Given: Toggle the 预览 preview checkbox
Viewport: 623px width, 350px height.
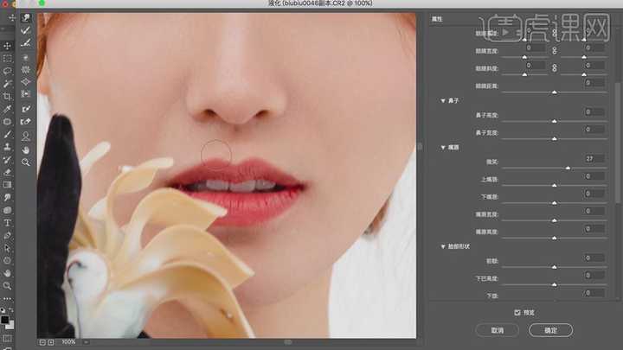Looking at the screenshot, I should point(517,313).
